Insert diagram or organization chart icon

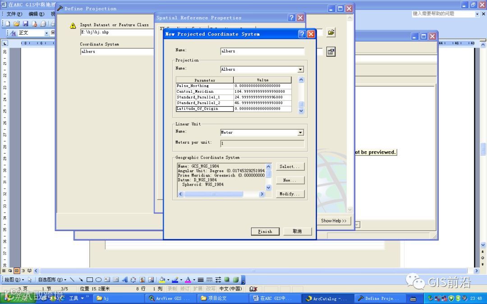click(x=133, y=280)
